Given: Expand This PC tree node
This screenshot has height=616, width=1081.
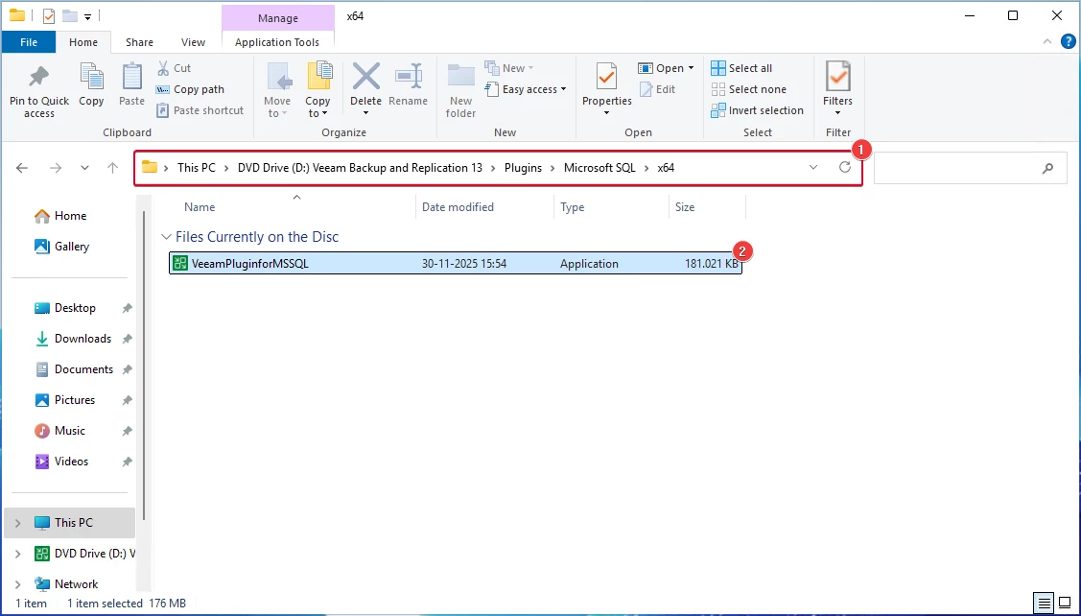Looking at the screenshot, I should (18, 523).
